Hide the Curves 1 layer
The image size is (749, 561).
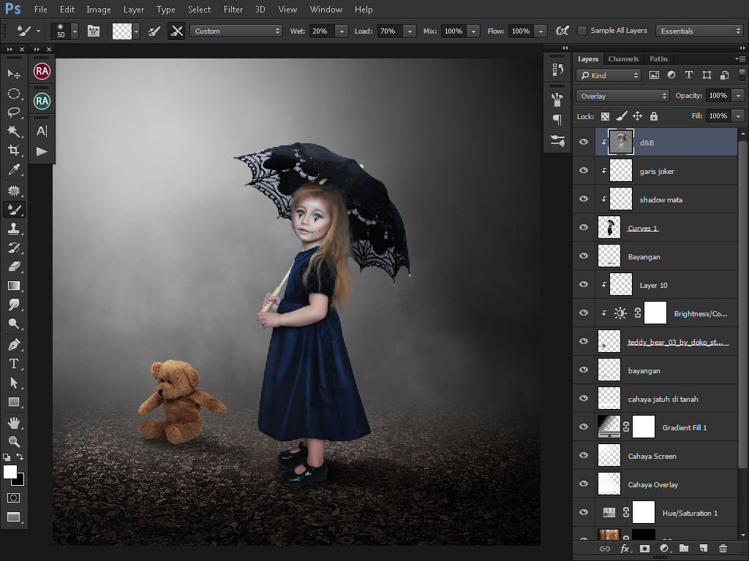(x=584, y=228)
